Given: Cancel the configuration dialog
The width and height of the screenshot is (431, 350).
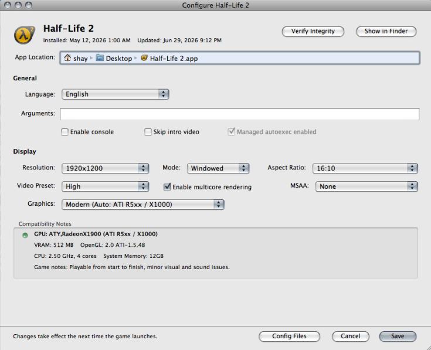Looking at the screenshot, I should (351, 337).
